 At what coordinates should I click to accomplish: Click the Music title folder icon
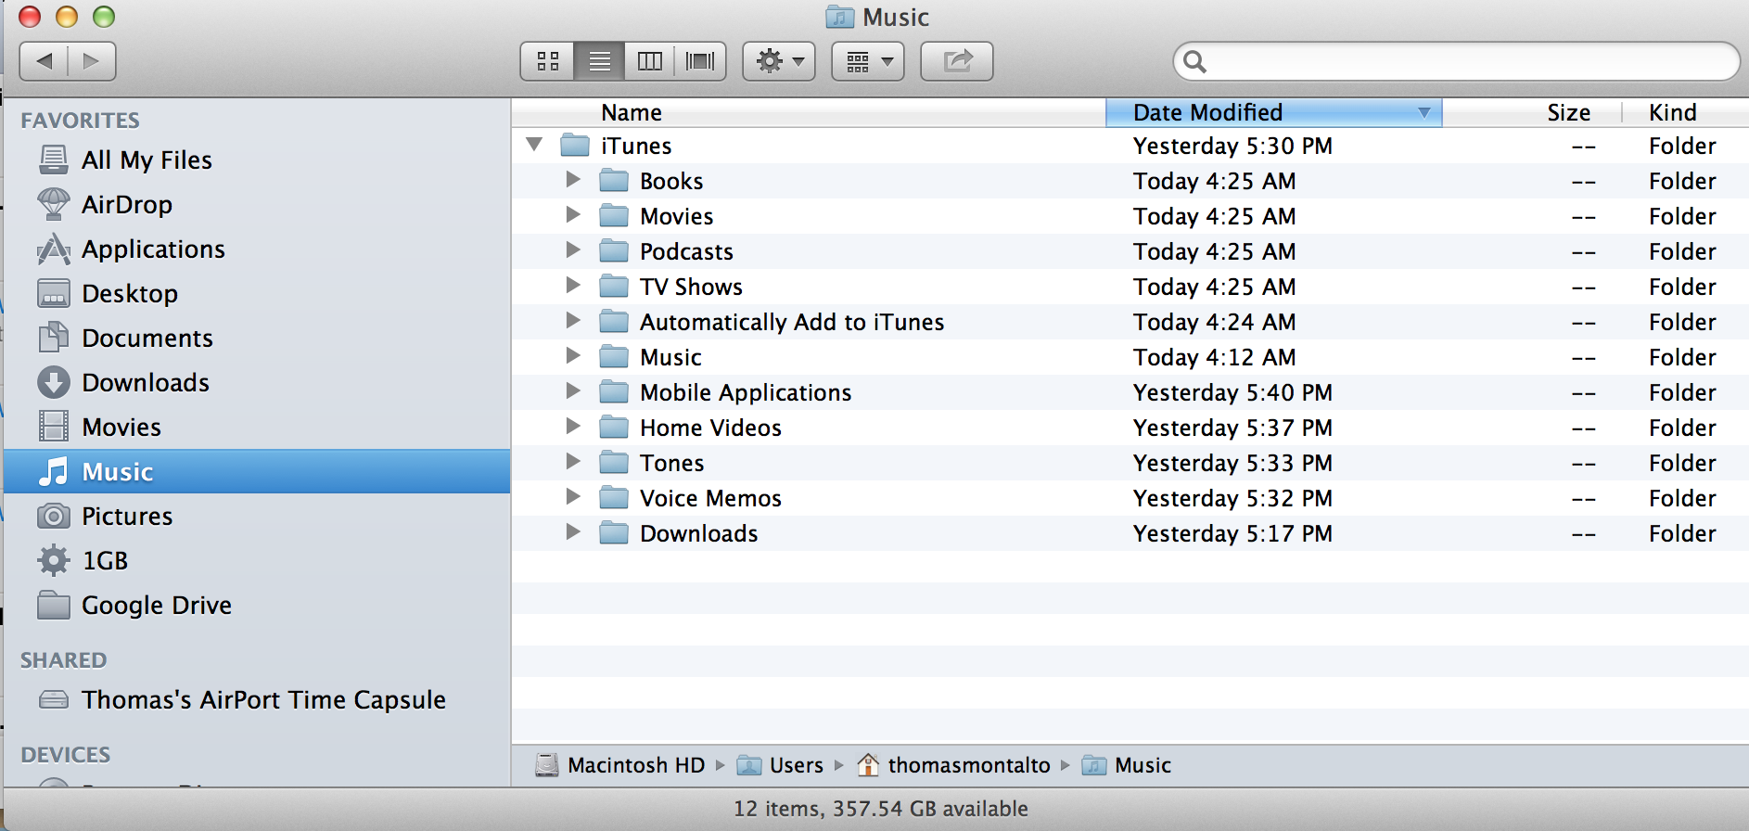click(x=840, y=17)
